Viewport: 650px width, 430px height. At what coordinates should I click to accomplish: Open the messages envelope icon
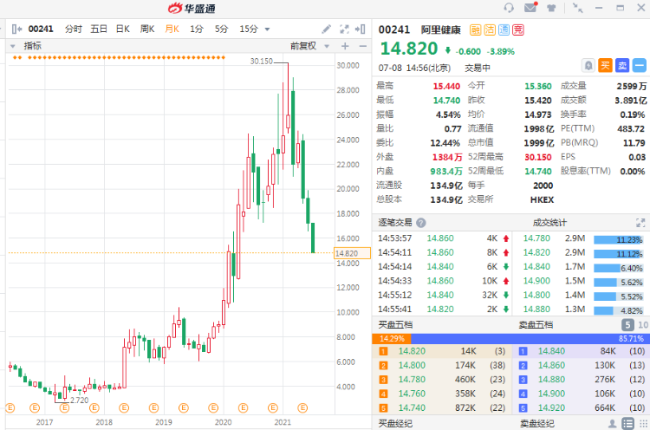[530, 7]
